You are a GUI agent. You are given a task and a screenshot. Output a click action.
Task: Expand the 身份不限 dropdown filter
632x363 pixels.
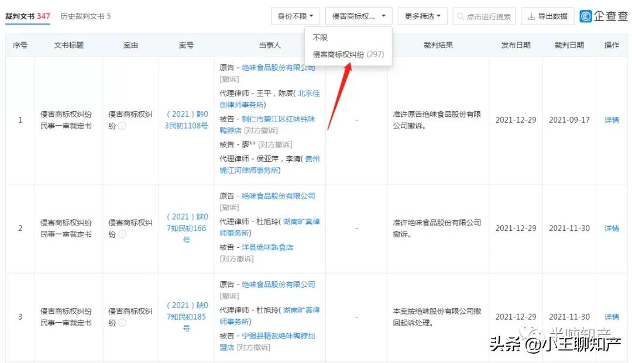[296, 16]
